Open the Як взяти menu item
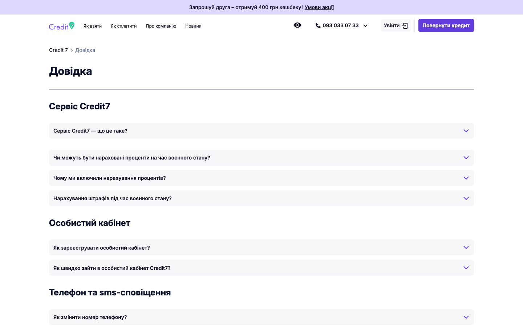This screenshot has height=327, width=523. [x=93, y=26]
